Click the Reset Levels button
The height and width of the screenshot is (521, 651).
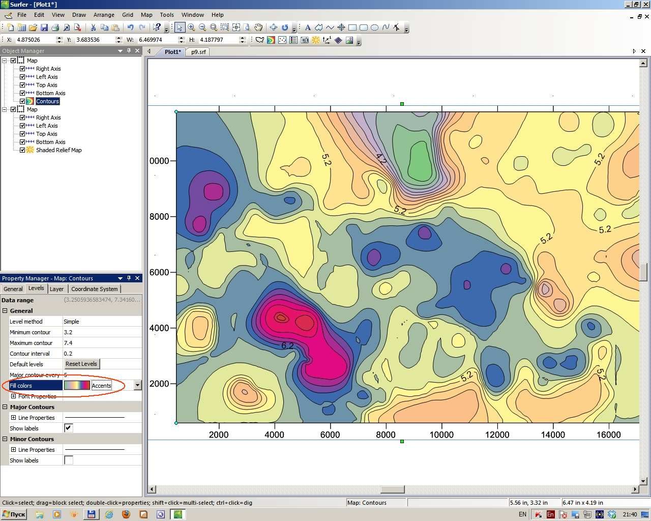point(81,364)
